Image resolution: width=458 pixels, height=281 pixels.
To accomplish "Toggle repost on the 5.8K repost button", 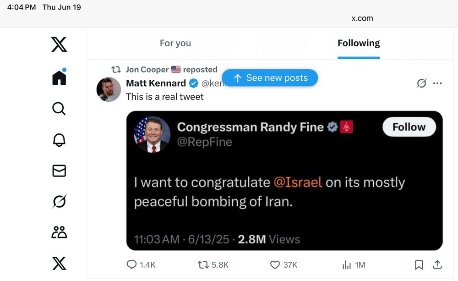I will click(x=202, y=264).
